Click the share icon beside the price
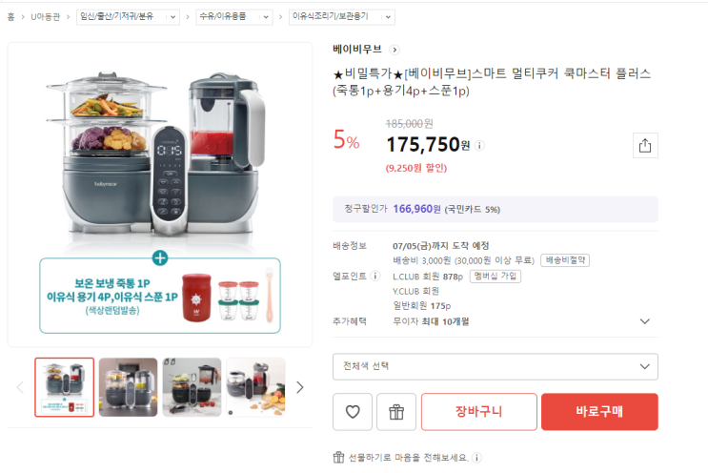Image resolution: width=708 pixels, height=473 pixels. point(644,145)
